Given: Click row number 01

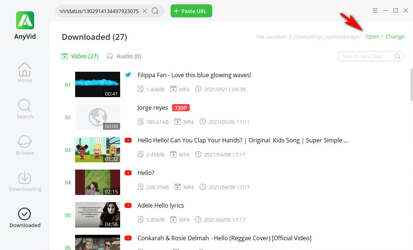Looking at the screenshot, I should (x=68, y=85).
